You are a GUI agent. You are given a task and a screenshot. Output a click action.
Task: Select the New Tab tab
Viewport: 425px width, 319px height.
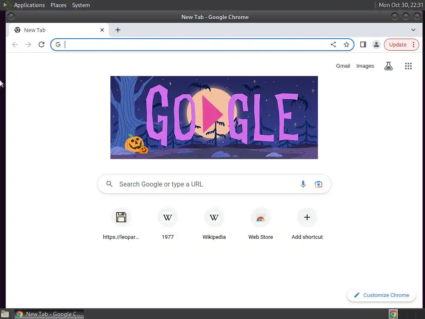59,30
